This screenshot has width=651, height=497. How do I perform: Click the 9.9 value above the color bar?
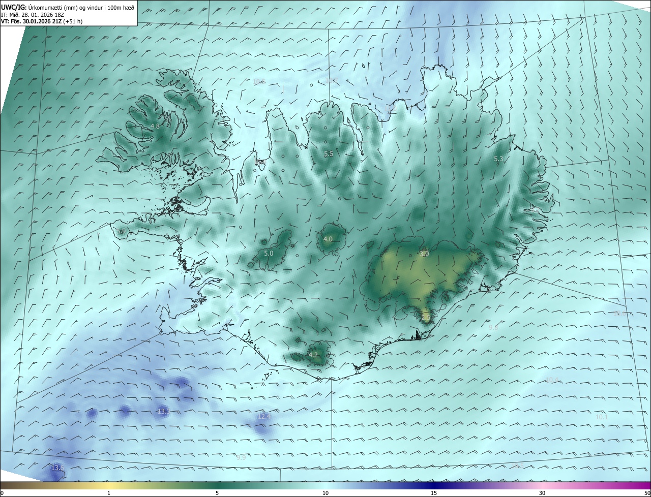click(241, 458)
